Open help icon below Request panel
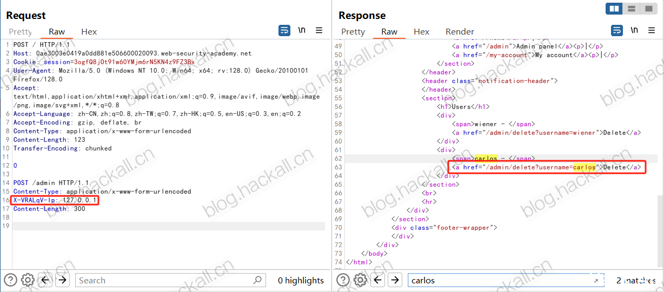This screenshot has width=664, height=292. click(x=10, y=280)
